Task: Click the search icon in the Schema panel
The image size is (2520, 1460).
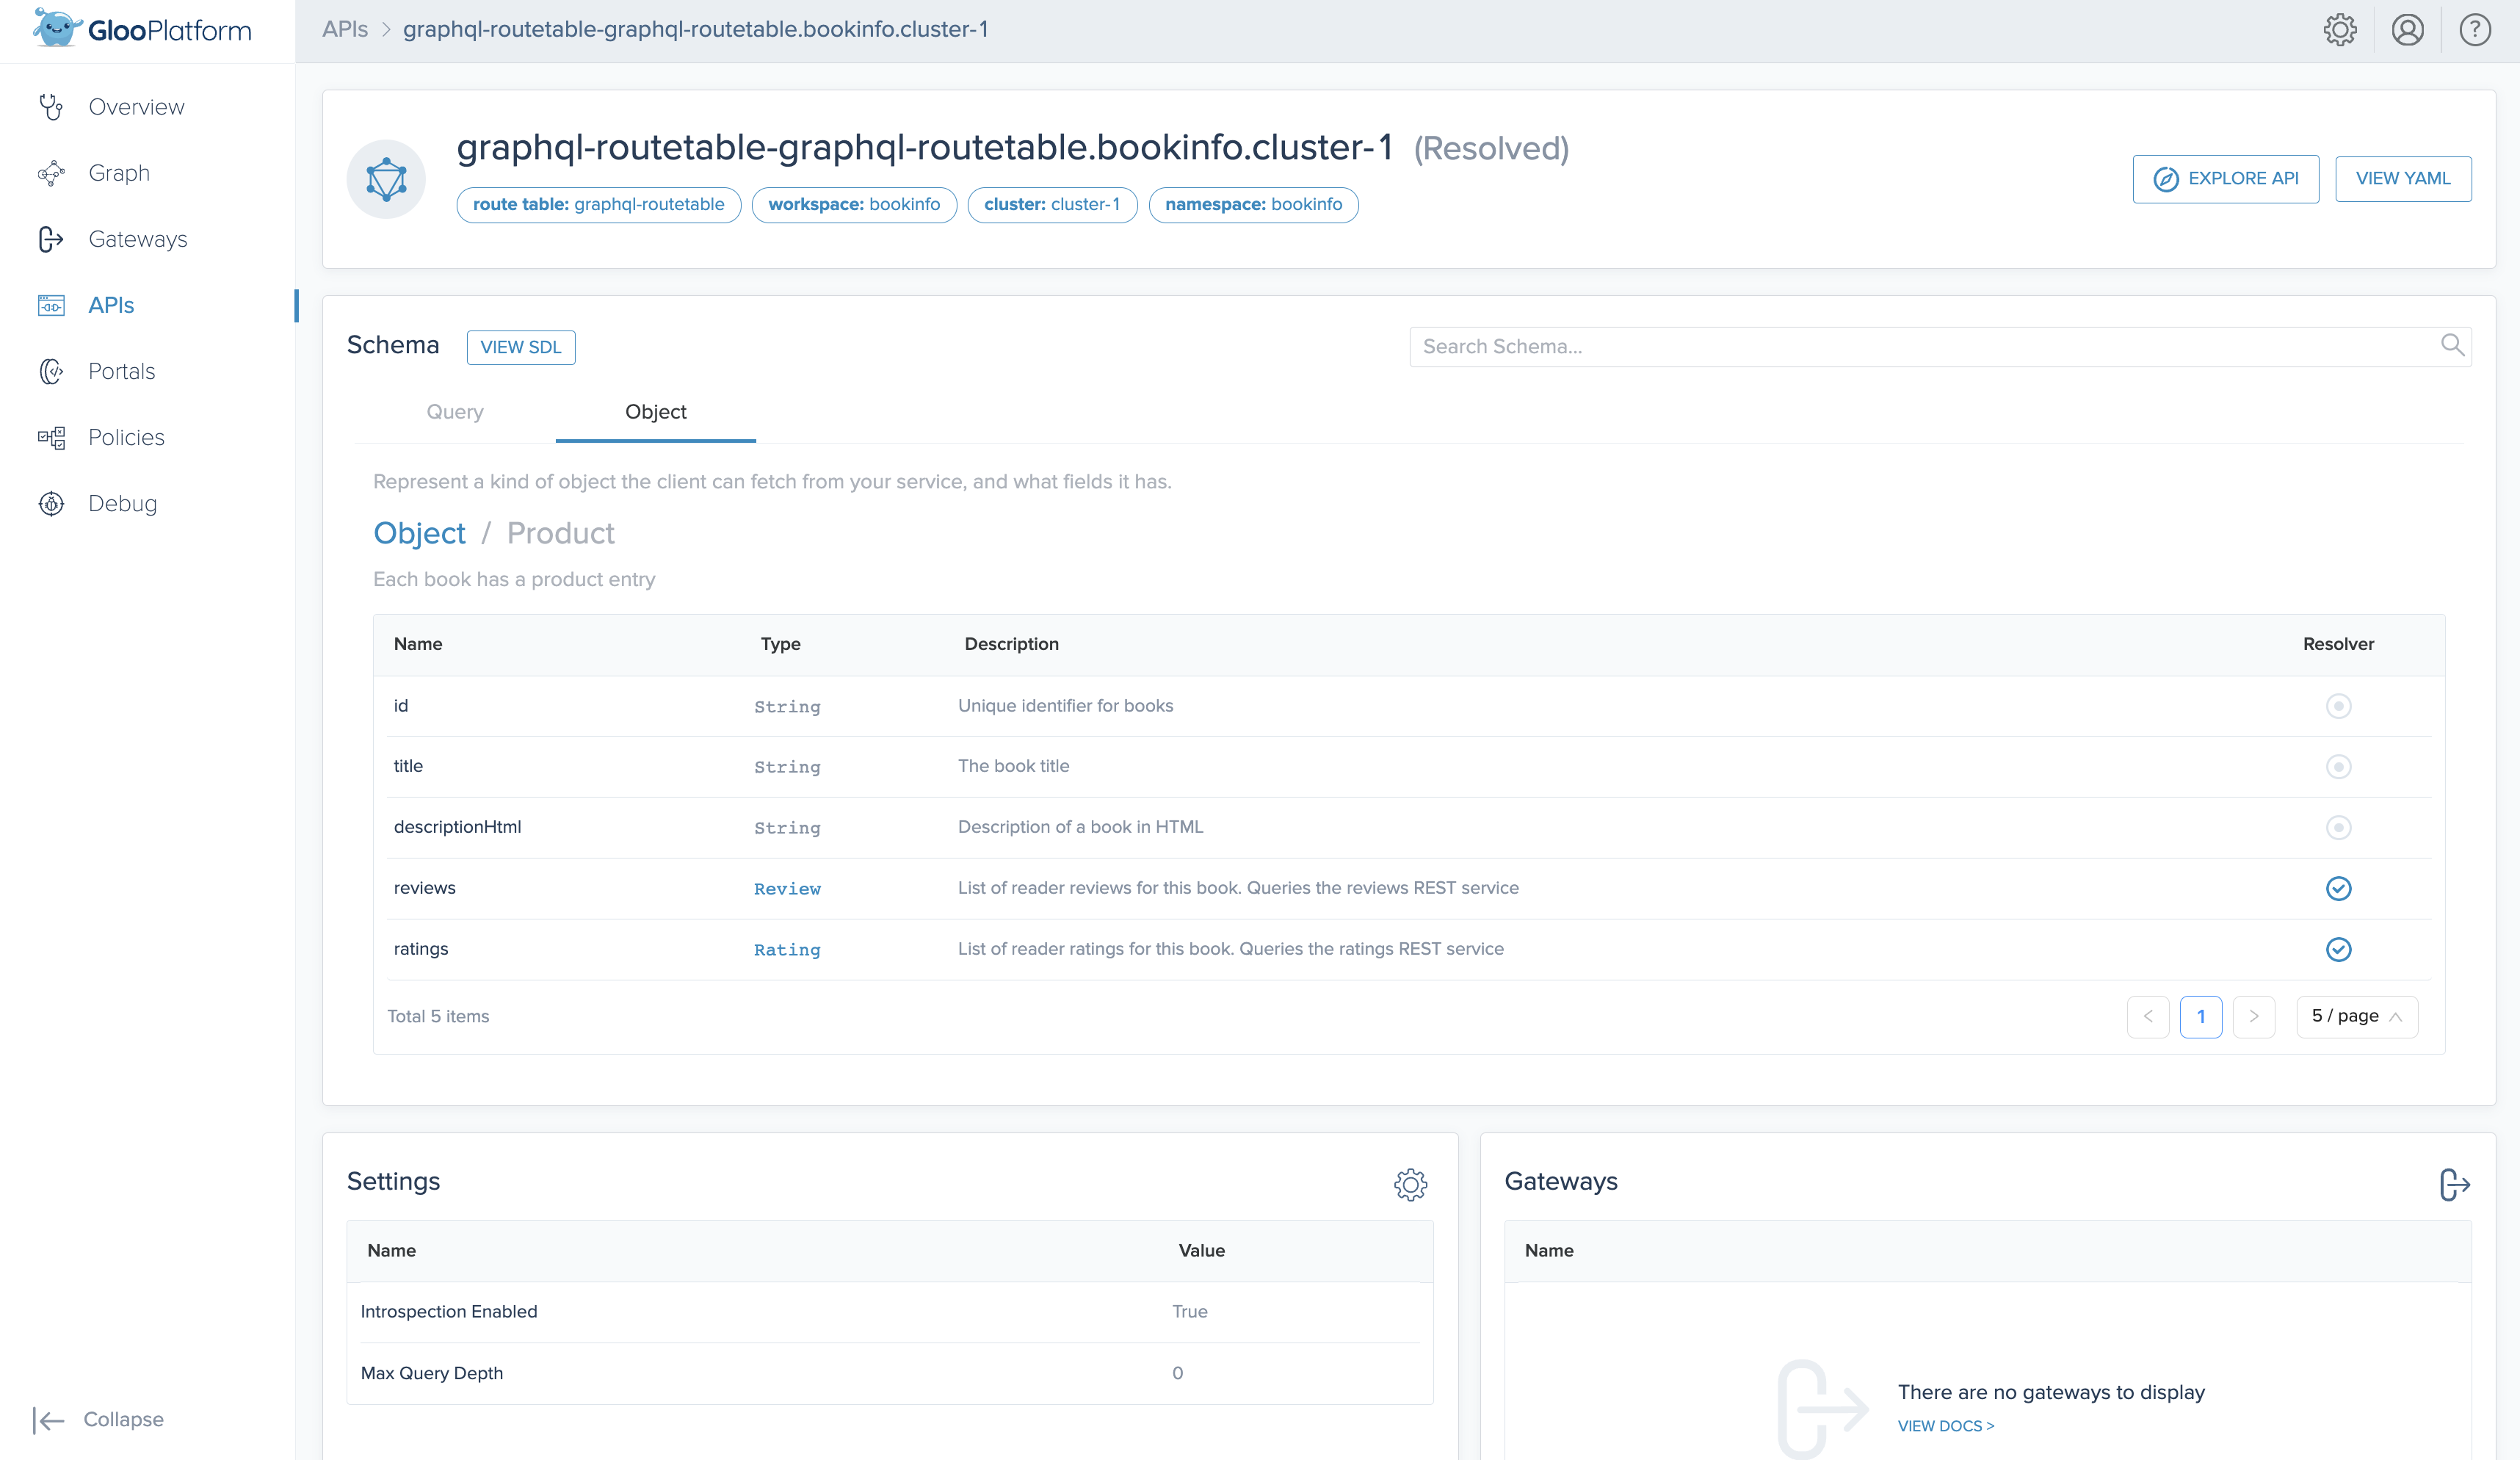Action: (x=2453, y=345)
